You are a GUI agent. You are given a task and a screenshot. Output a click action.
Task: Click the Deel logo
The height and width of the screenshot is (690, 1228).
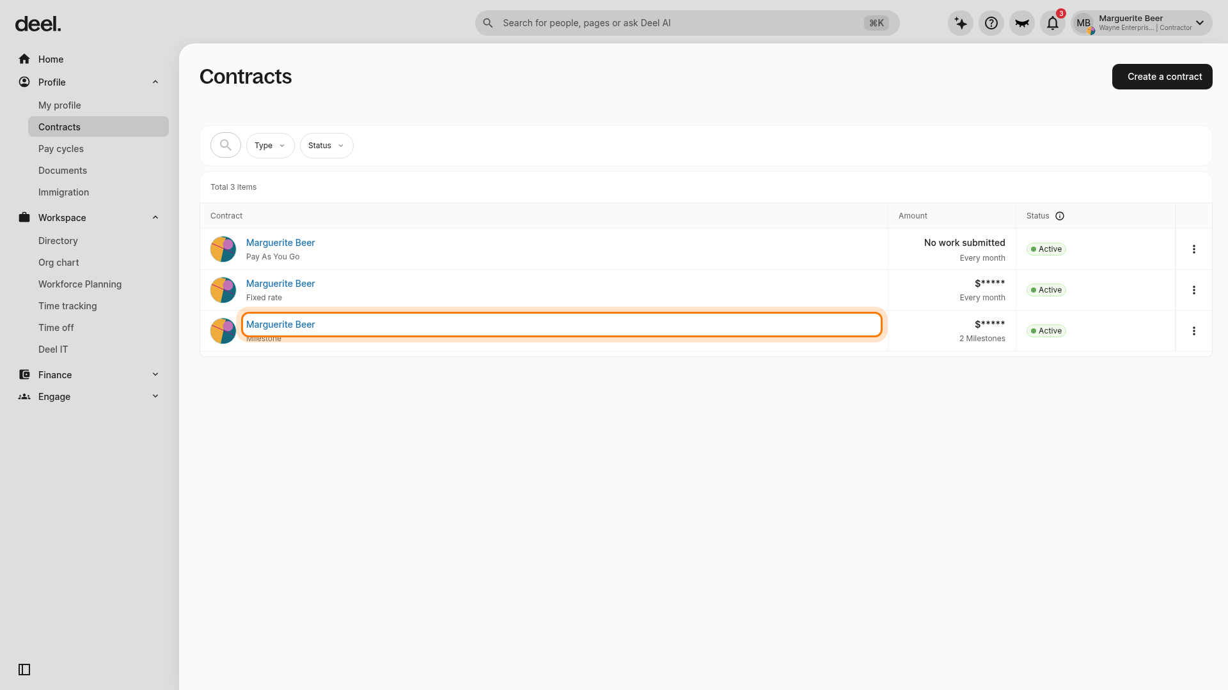coord(38,24)
